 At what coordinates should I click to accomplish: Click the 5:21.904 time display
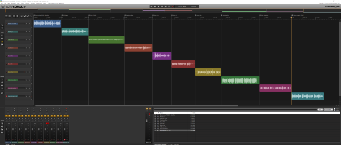tap(182, 7)
